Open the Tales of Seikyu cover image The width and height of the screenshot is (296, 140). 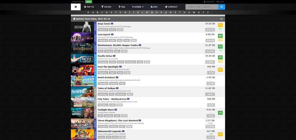pos(82,91)
